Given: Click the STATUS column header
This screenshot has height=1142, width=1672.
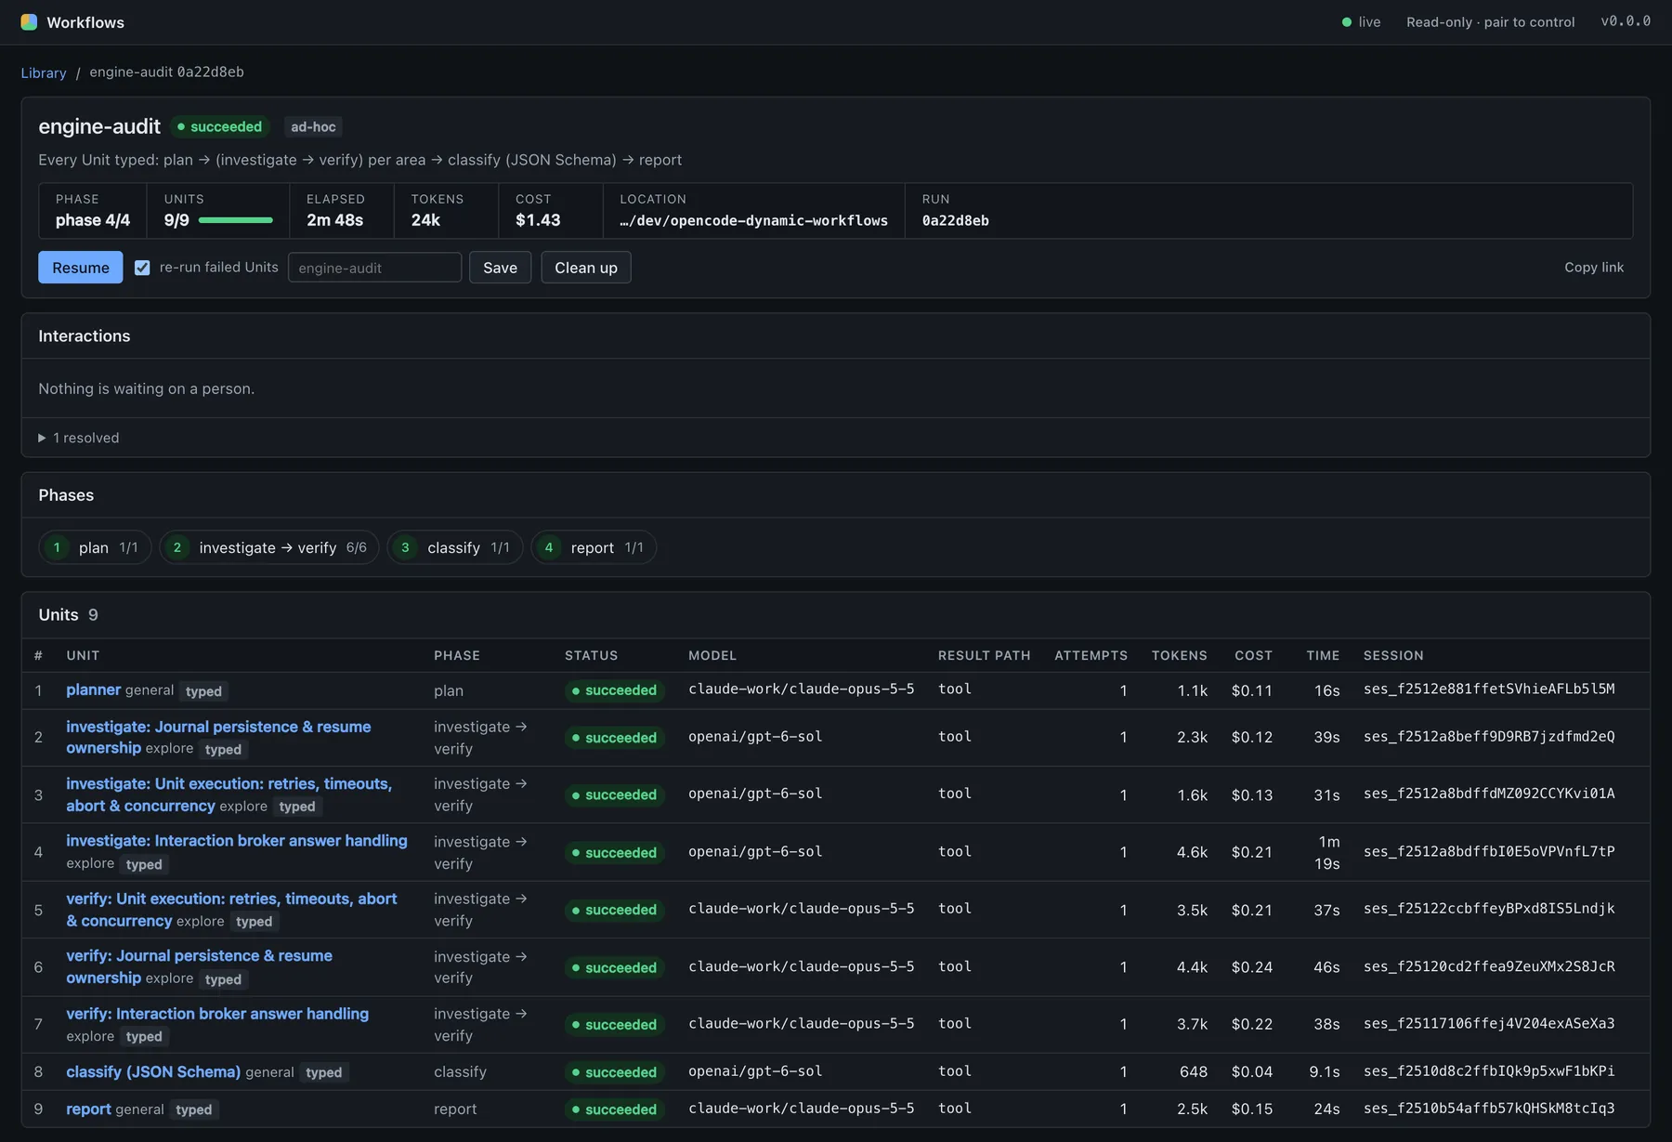Looking at the screenshot, I should click(x=591, y=655).
